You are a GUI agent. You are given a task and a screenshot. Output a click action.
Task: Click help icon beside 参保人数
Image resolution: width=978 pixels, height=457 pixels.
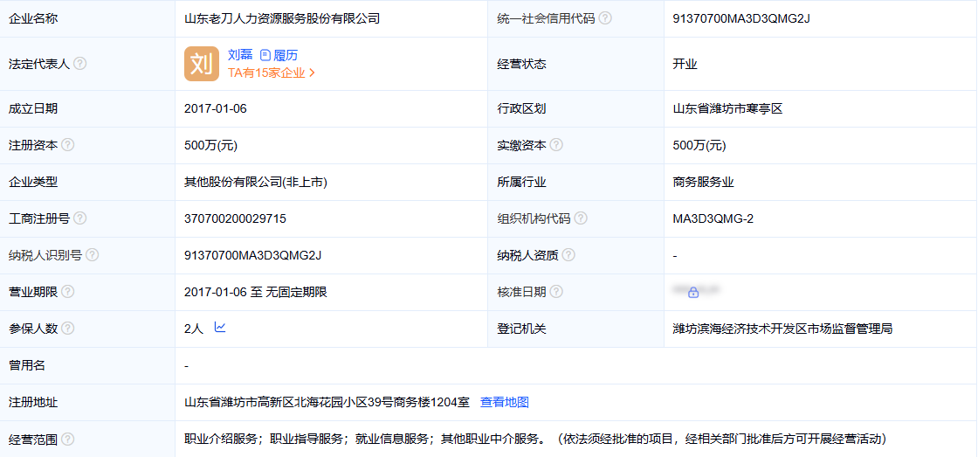tap(68, 329)
